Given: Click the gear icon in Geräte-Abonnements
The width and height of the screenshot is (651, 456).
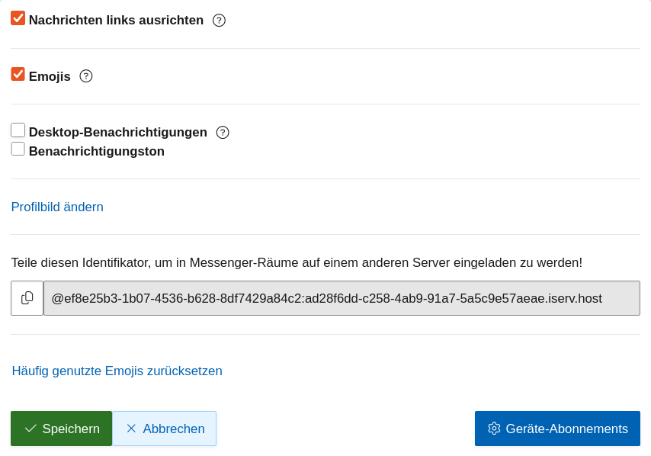Looking at the screenshot, I should (494, 429).
